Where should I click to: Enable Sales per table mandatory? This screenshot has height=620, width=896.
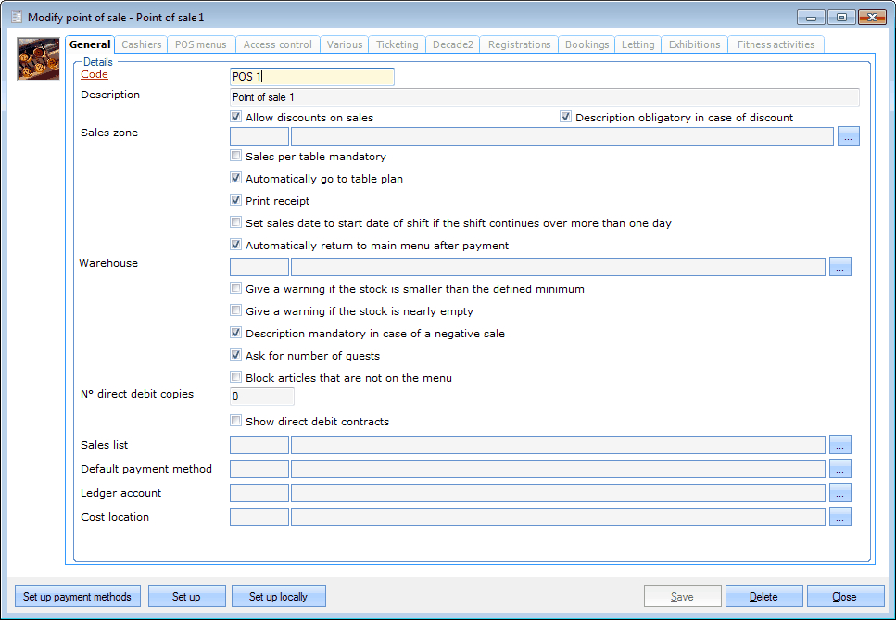(236, 157)
